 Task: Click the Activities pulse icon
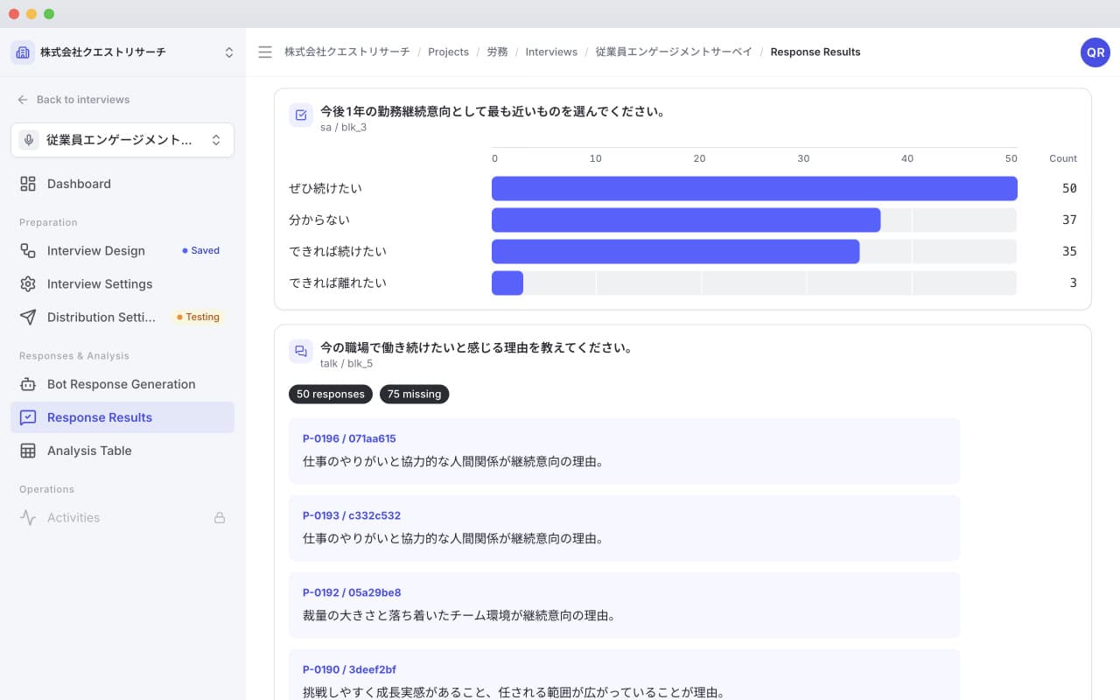click(x=28, y=517)
